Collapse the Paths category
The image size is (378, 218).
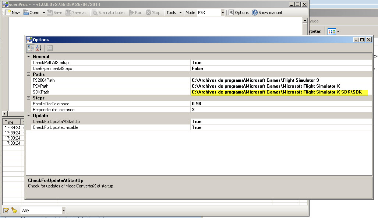(x=29, y=74)
